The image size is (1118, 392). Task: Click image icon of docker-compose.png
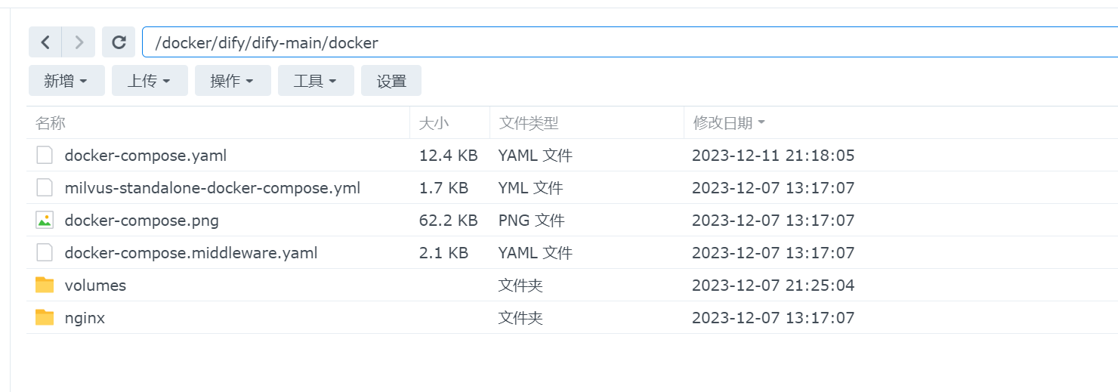45,221
